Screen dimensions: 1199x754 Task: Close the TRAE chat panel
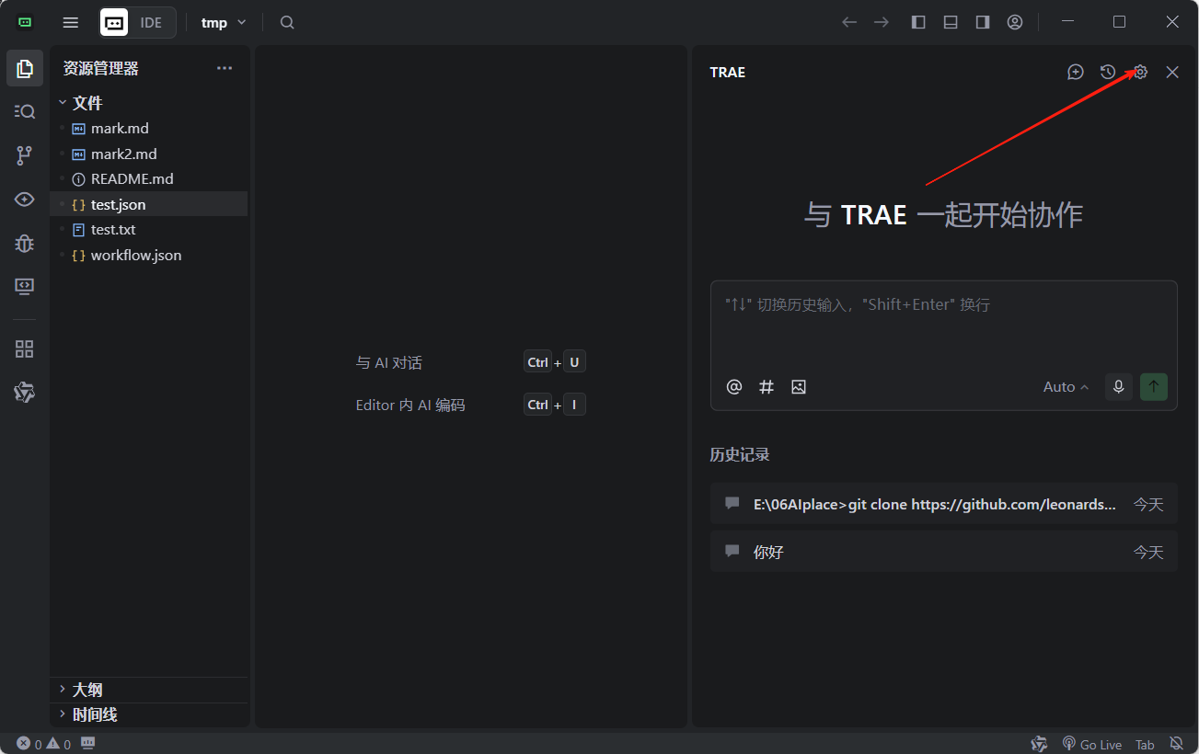point(1172,72)
